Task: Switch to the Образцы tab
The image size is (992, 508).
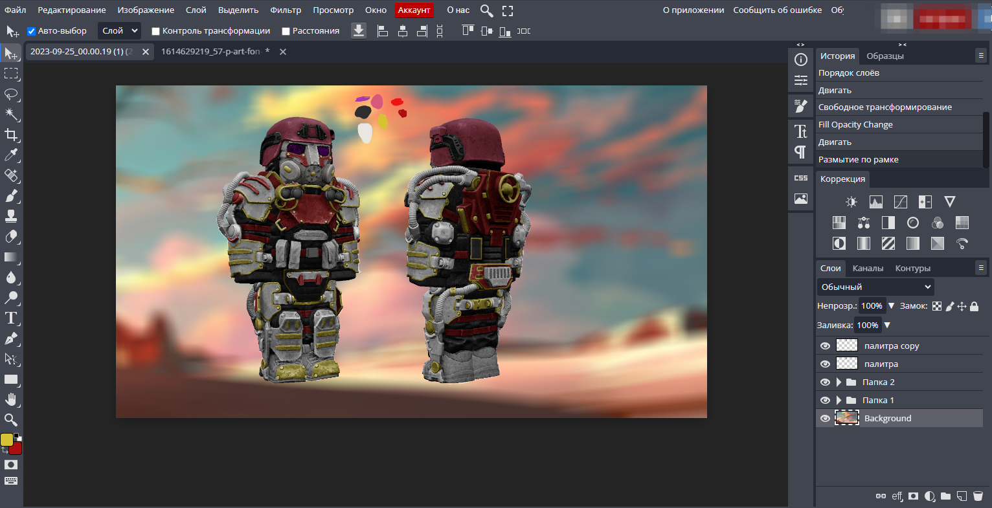Action: coord(885,56)
